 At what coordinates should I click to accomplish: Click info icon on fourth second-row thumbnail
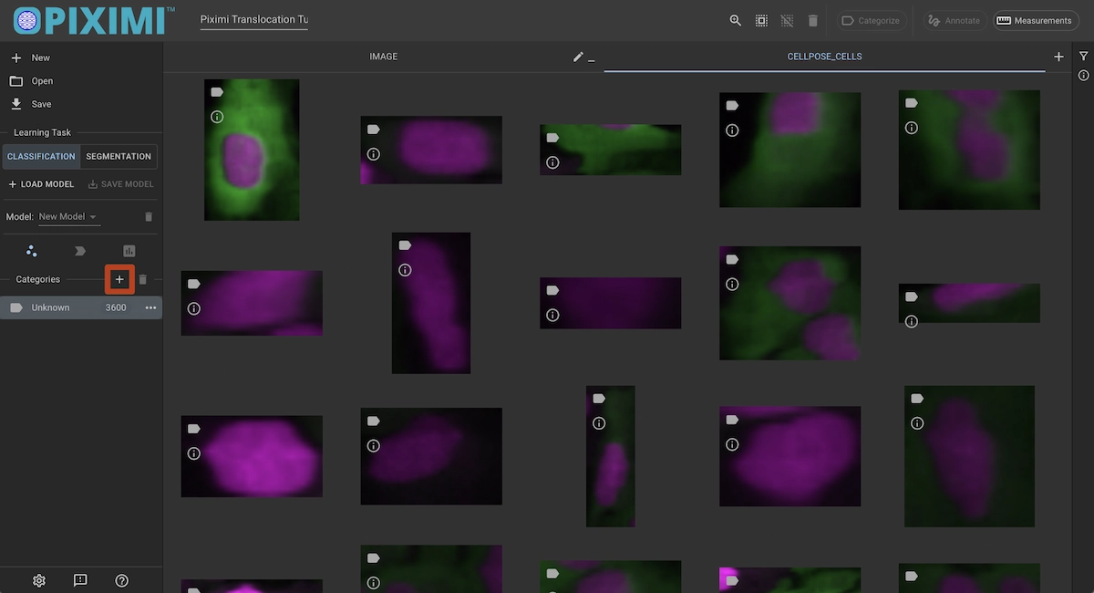coord(732,285)
